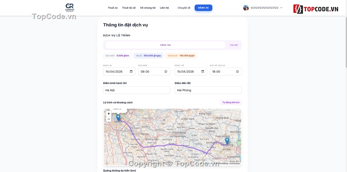
Task: Click the username 1231231231212312312​3 text
Action: pos(264,8)
